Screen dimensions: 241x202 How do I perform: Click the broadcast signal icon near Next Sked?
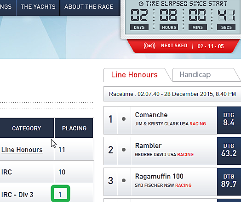(149, 46)
